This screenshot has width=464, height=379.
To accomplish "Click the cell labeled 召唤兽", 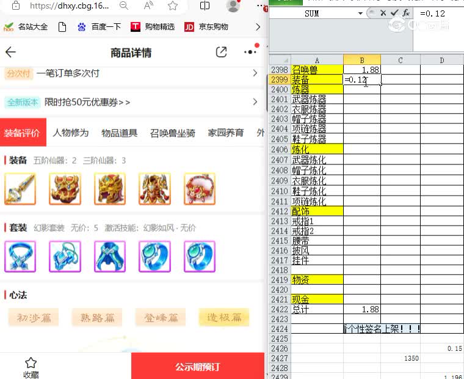I will pos(317,70).
